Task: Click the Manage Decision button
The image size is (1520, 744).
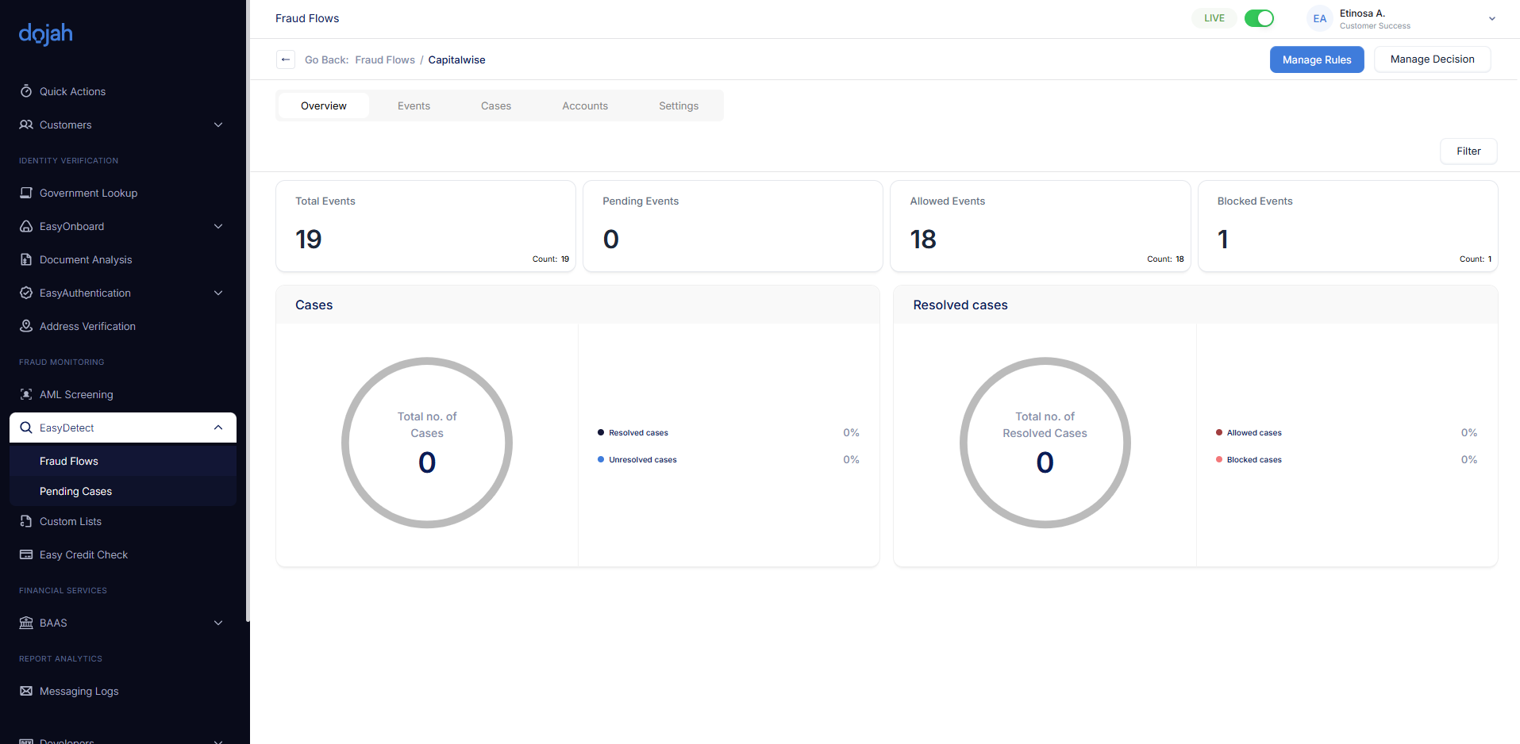Action: point(1432,59)
